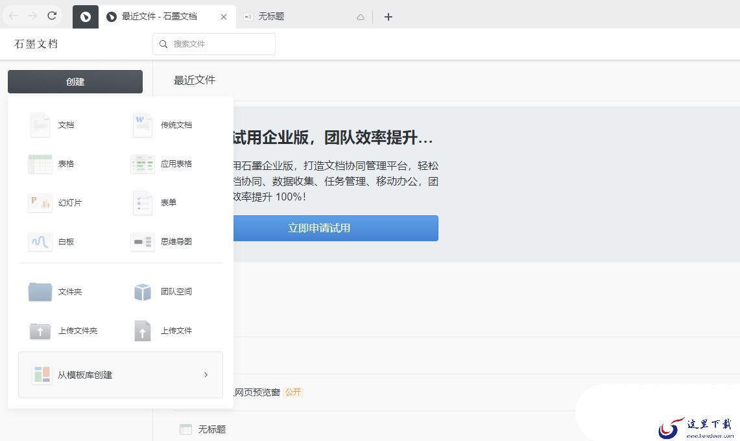This screenshot has height=441, width=740.
Task: Click the 公开 public tag
Action: 293,392
